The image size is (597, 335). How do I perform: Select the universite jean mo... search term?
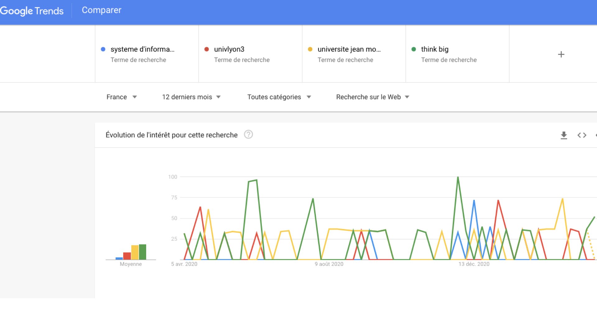[354, 54]
